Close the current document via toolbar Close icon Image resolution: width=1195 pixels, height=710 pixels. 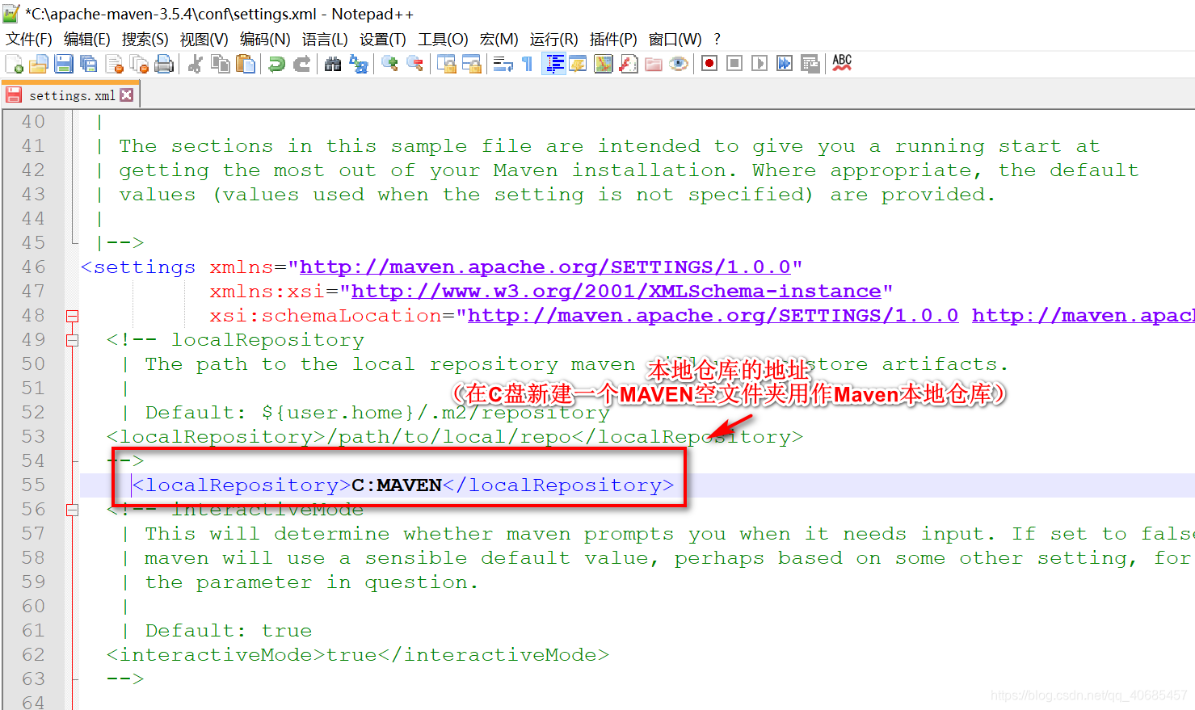pyautogui.click(x=114, y=64)
